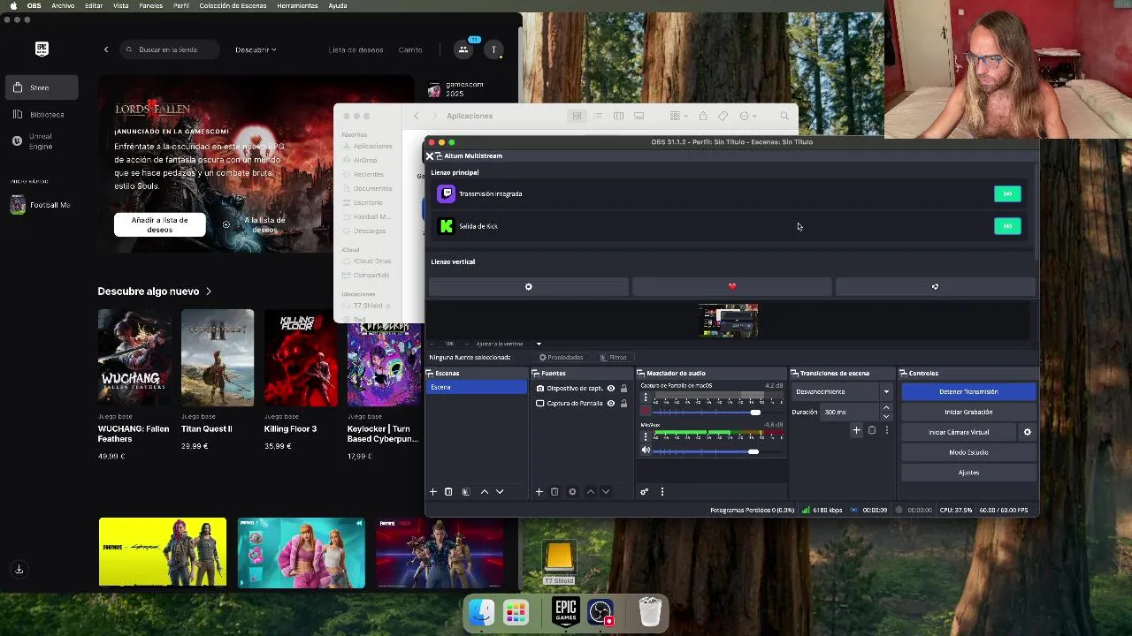Select Captura de Pantalla source row
The height and width of the screenshot is (636, 1132).
(x=582, y=404)
